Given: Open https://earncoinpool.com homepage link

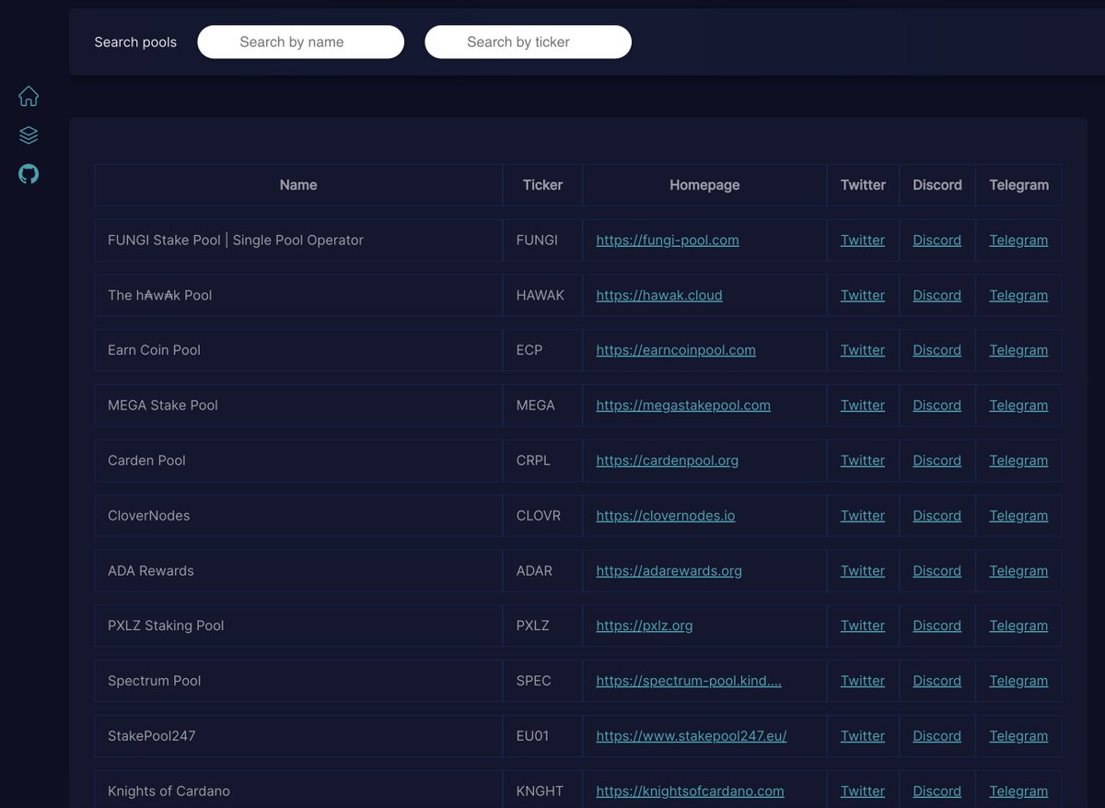Looking at the screenshot, I should coord(676,350).
